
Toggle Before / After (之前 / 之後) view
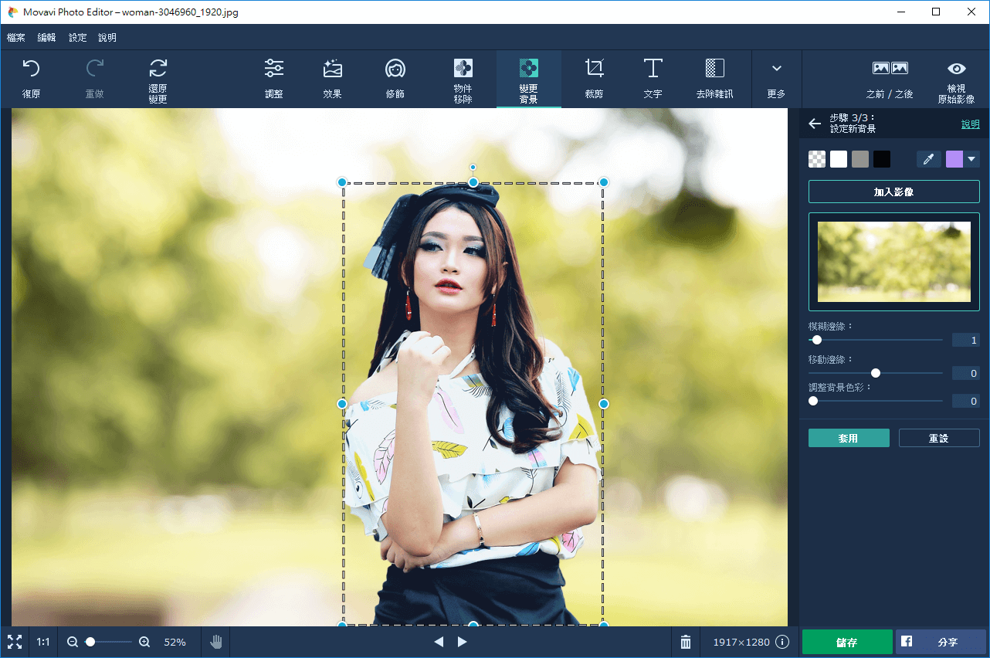pyautogui.click(x=890, y=78)
